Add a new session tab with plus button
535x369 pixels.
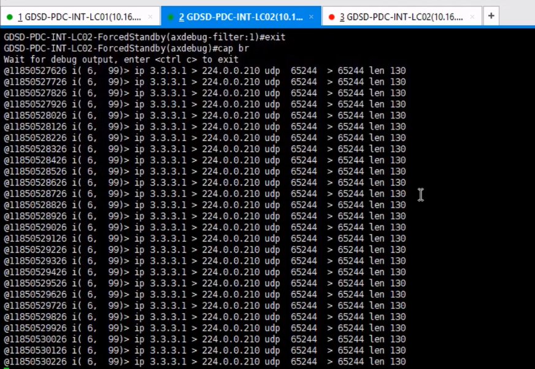pyautogui.click(x=491, y=16)
